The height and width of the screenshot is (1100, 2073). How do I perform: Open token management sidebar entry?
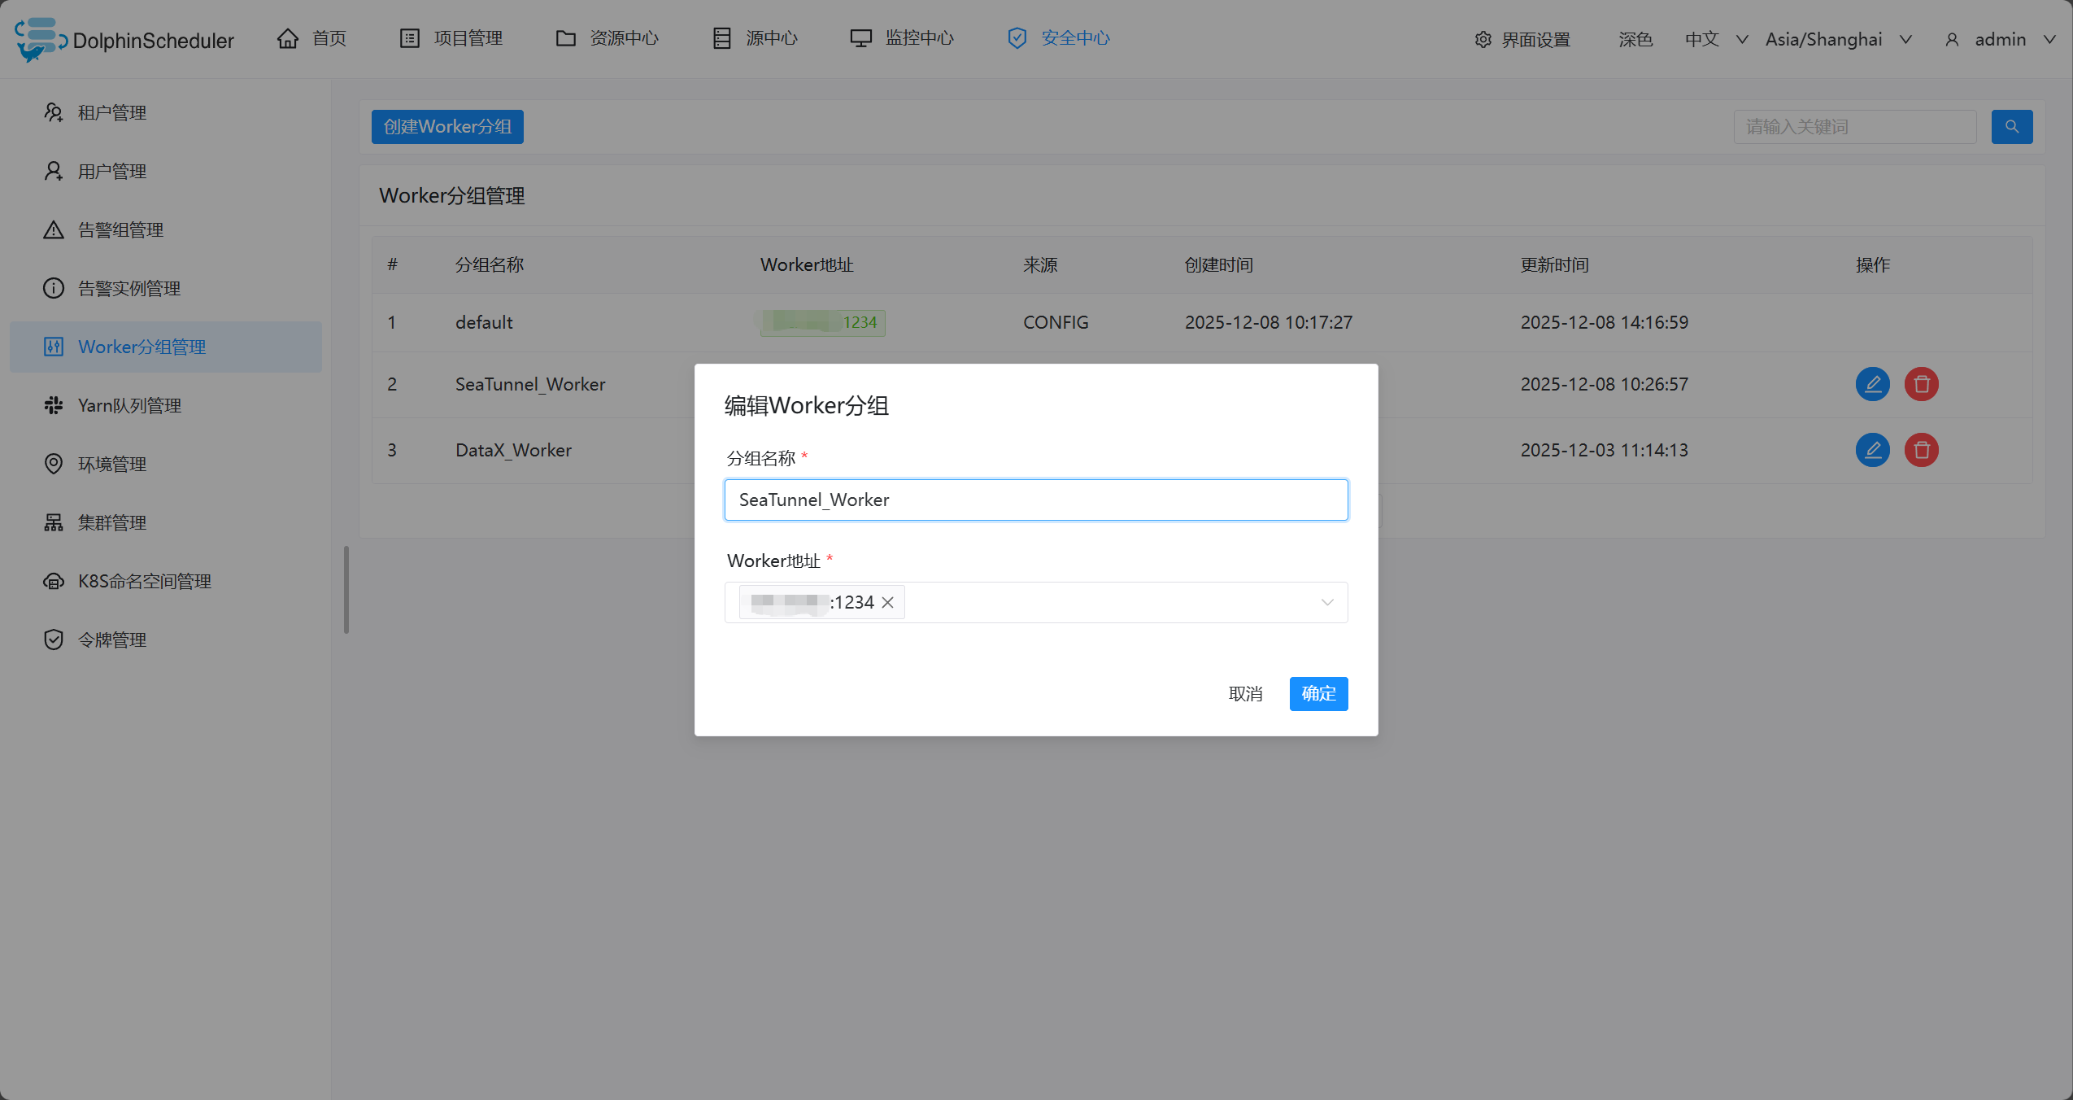(x=111, y=640)
